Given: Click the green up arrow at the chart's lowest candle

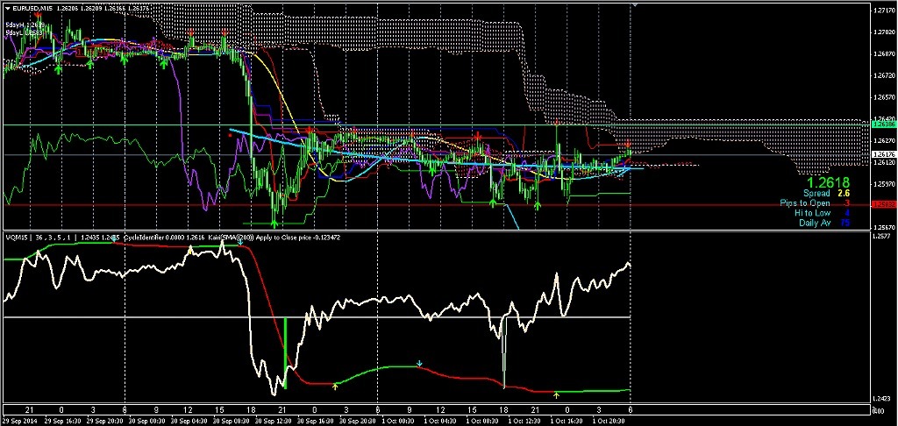Looking at the screenshot, I should point(274,224).
